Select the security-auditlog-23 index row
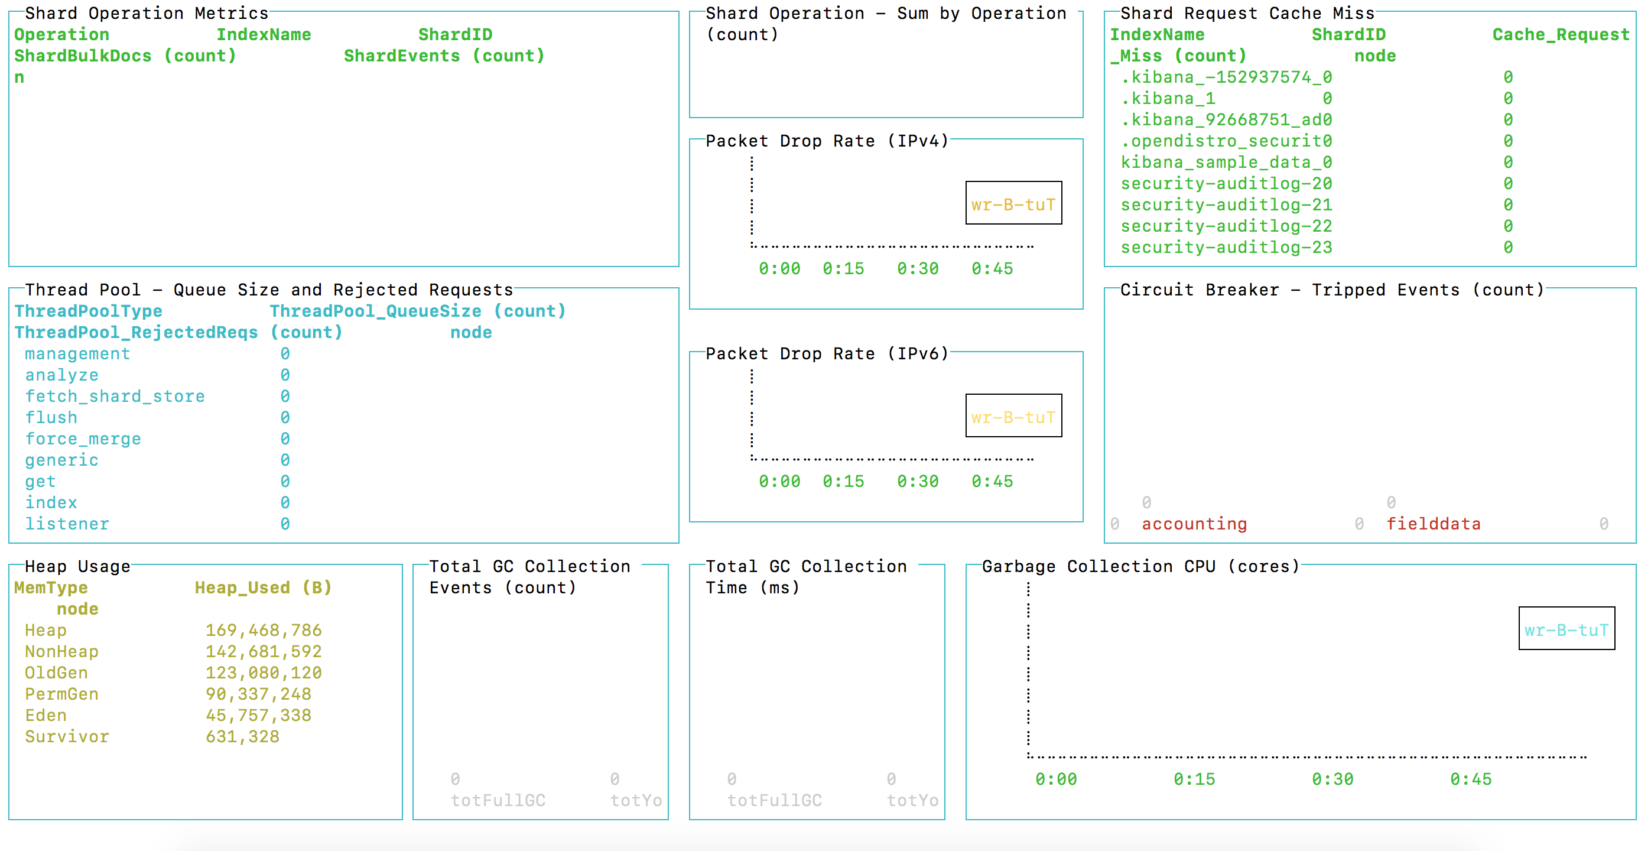 (1226, 248)
